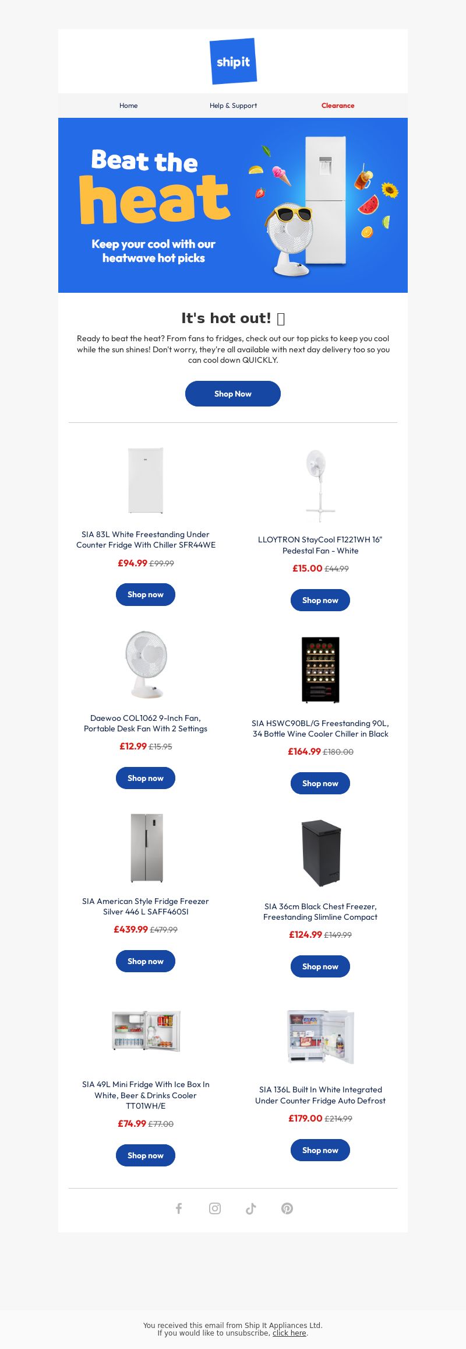Click the main Shop Now button
This screenshot has height=1349, width=466.
pyautogui.click(x=233, y=394)
